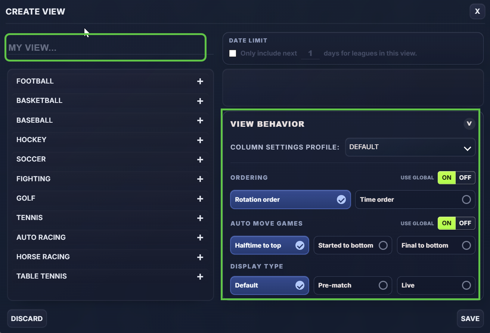Open Column Settings Profile dropdown

[410, 147]
